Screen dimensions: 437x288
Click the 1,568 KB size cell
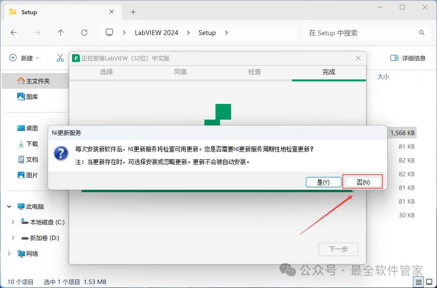point(403,133)
